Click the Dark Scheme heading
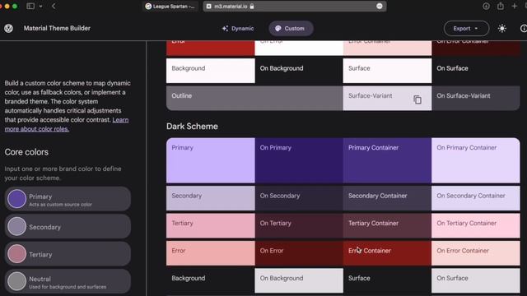Screen dimensions: 527x296 pos(192,127)
